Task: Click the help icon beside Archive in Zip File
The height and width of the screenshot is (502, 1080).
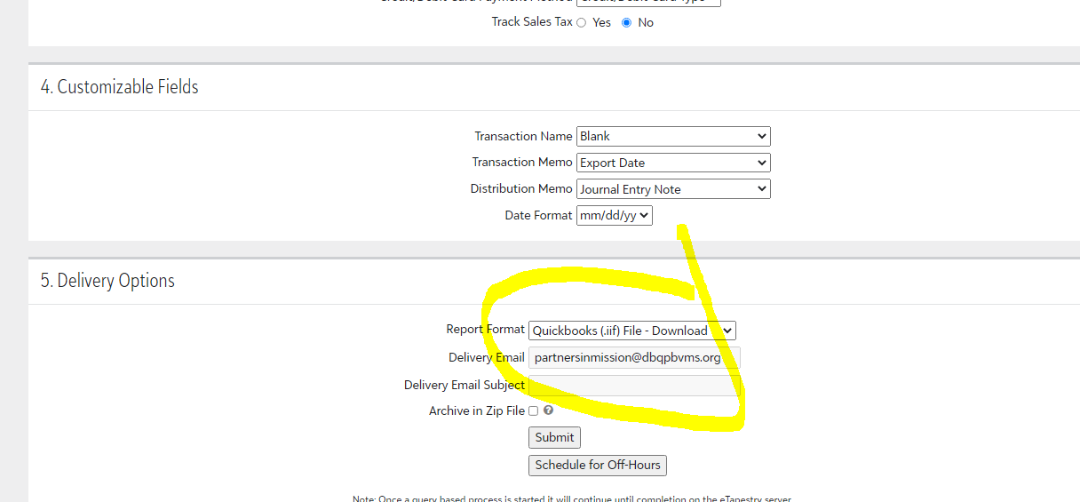Action: (x=549, y=410)
